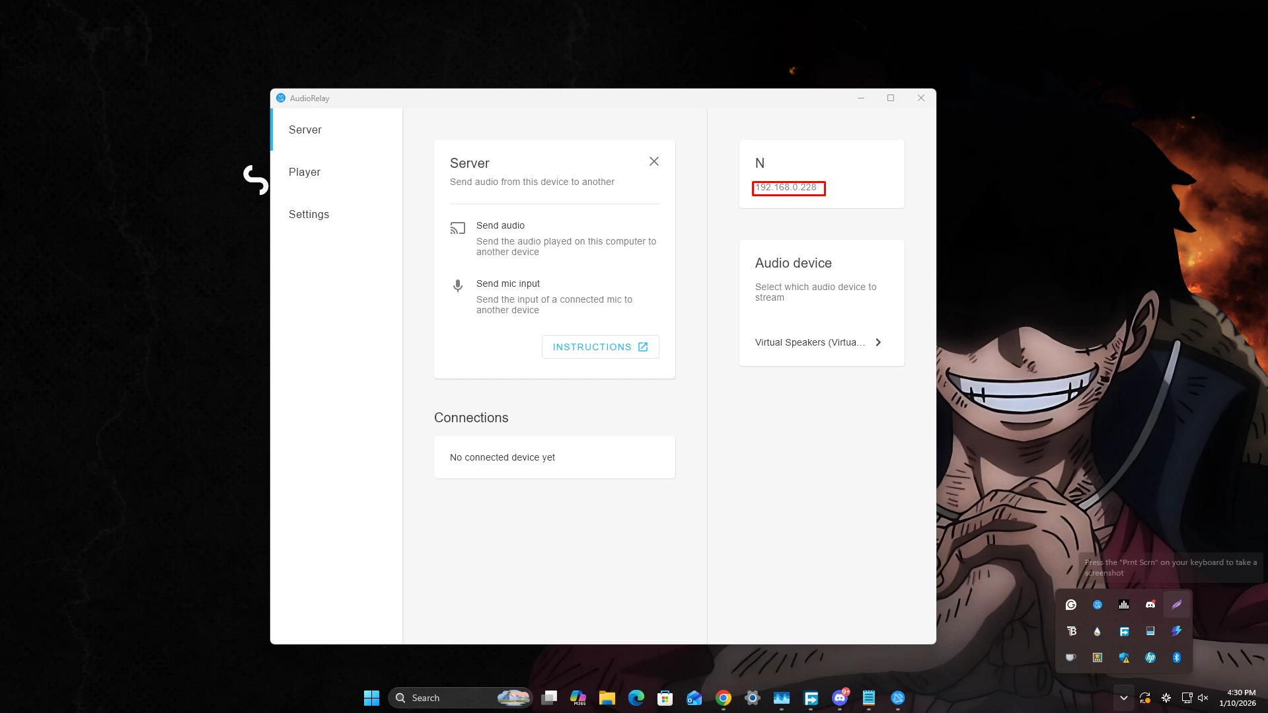Open Discord from the tray overflow

click(1150, 605)
